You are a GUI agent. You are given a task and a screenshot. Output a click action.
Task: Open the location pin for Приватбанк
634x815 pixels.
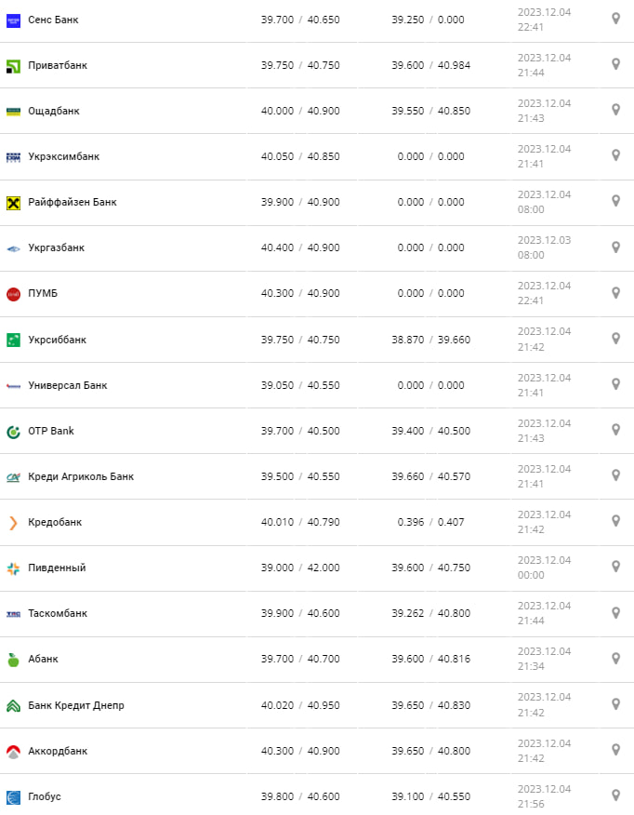[615, 64]
